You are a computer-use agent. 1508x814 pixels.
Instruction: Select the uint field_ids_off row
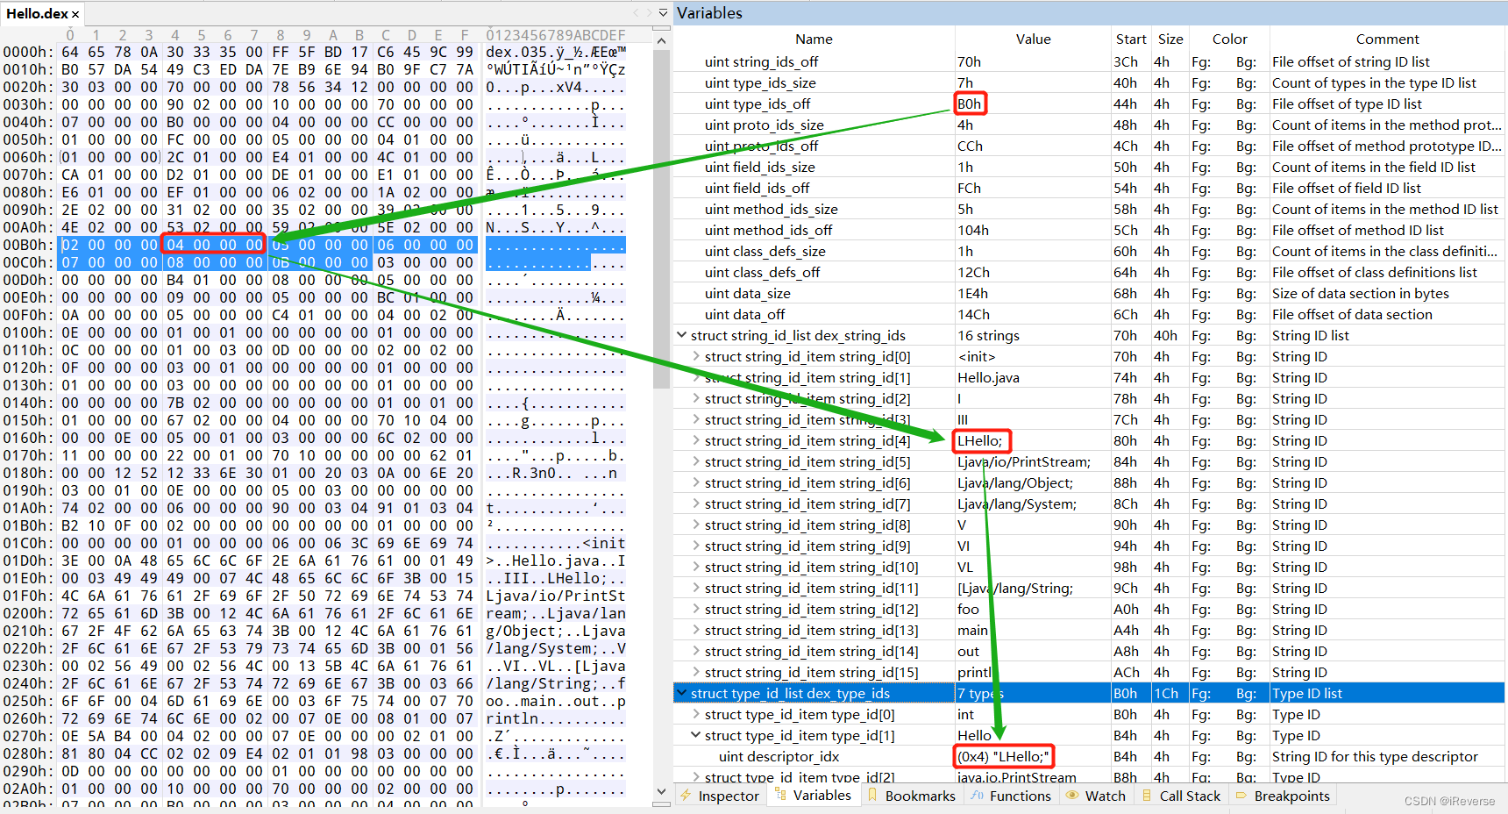click(1089, 188)
